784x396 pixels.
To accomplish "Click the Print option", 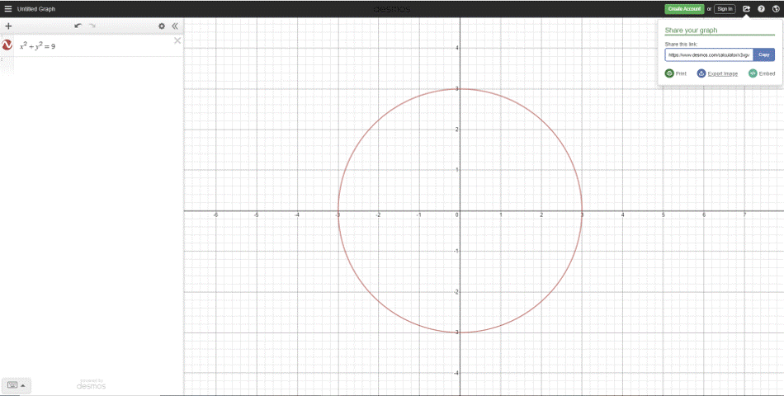I will pos(676,73).
